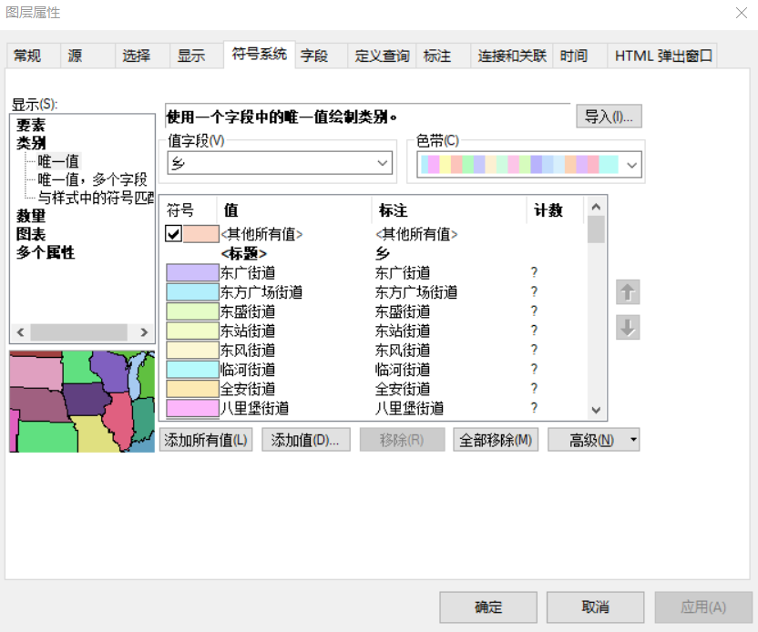Screen dimensions: 758x632
Task: Click the 八里堡街道 label cell
Action: click(x=409, y=408)
